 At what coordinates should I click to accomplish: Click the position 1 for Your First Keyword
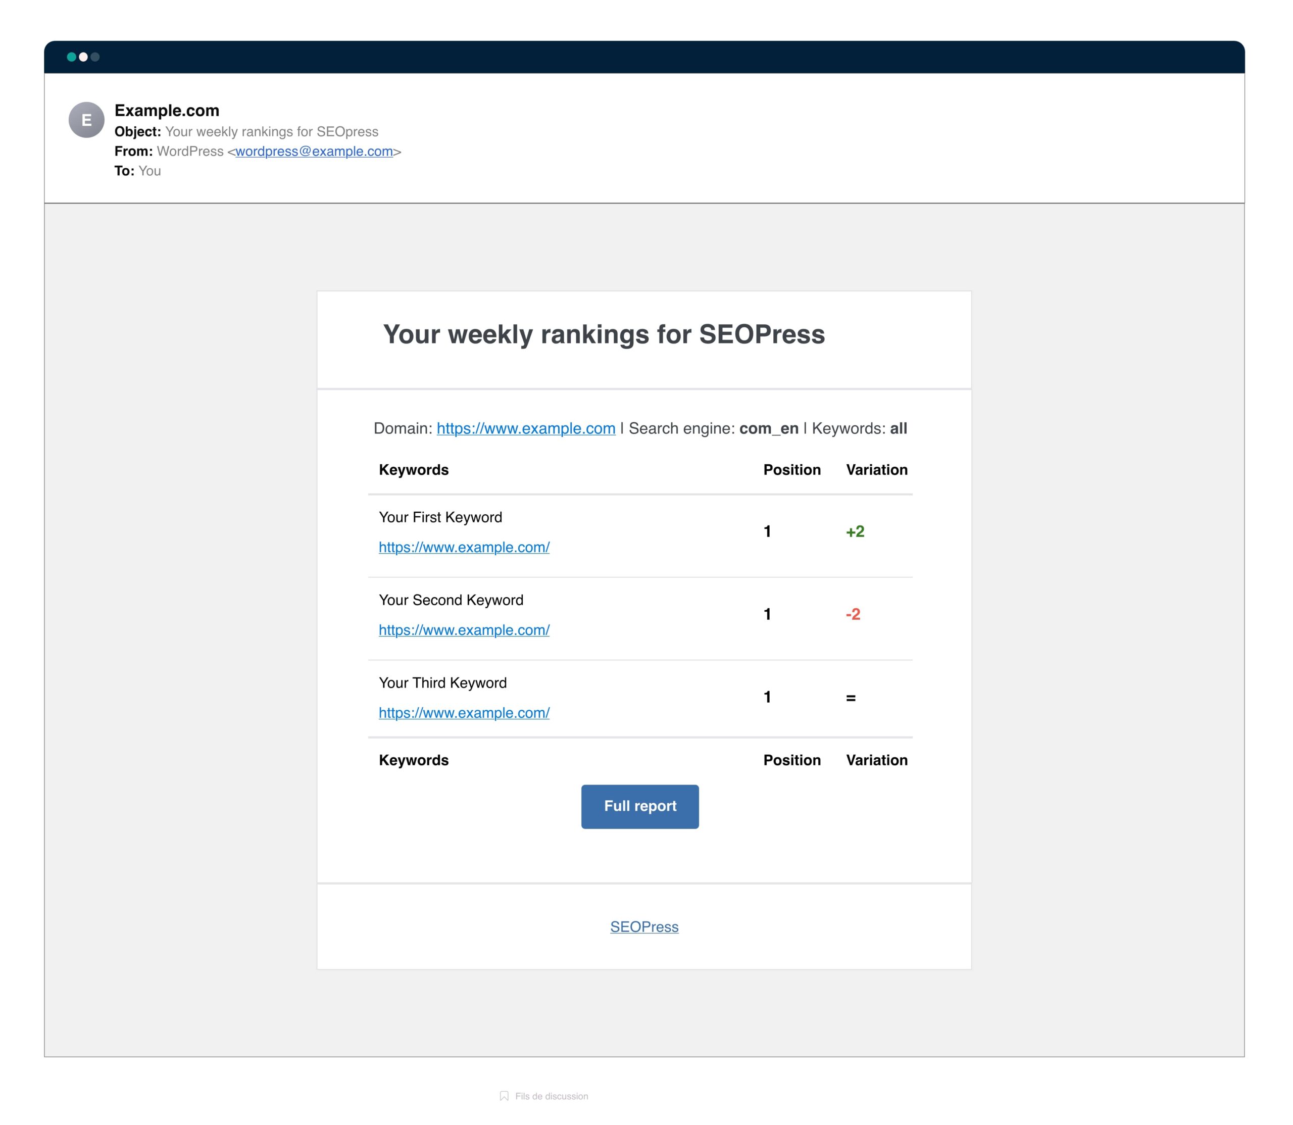(x=767, y=532)
